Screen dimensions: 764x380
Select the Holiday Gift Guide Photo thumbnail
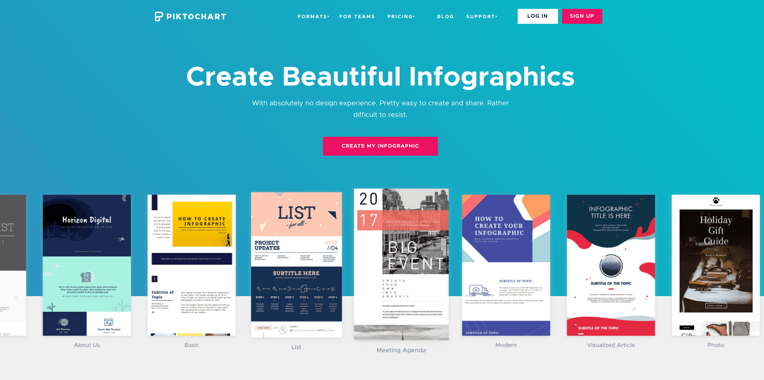[716, 265]
